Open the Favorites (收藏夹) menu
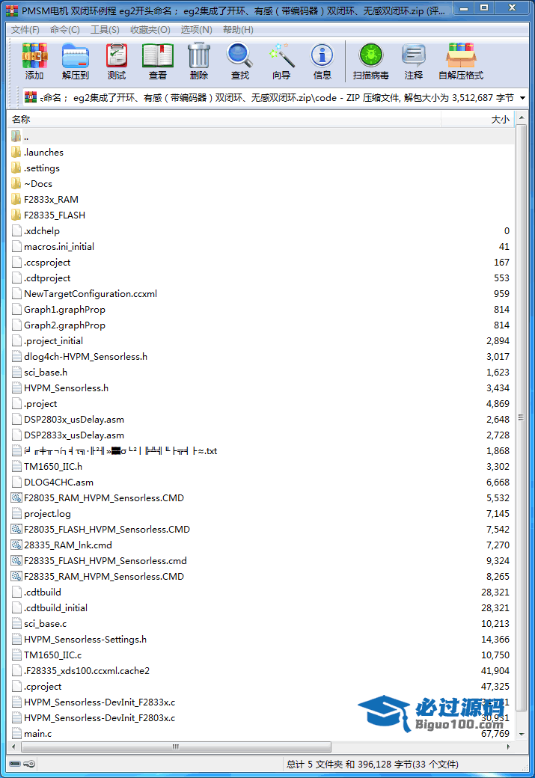535x778 pixels. coord(150,30)
